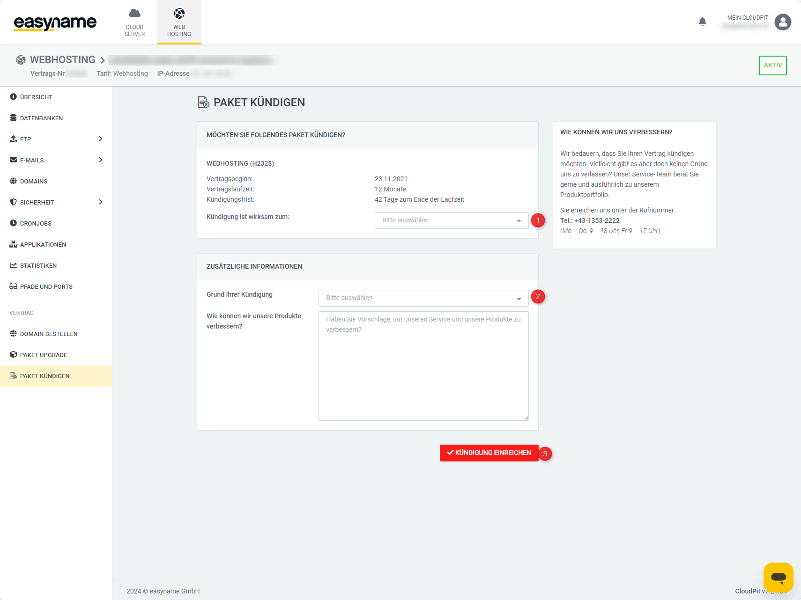Open Paket Upgrade in the sidebar
The image size is (801, 600).
[44, 355]
